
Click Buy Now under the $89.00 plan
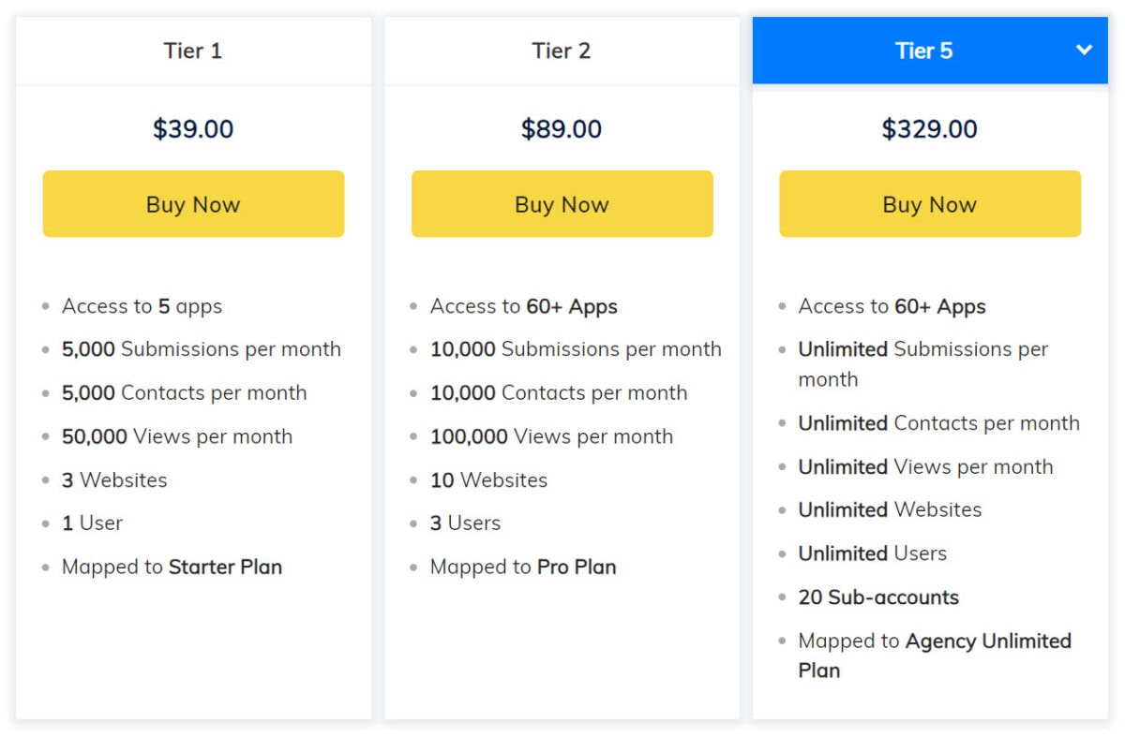point(562,203)
